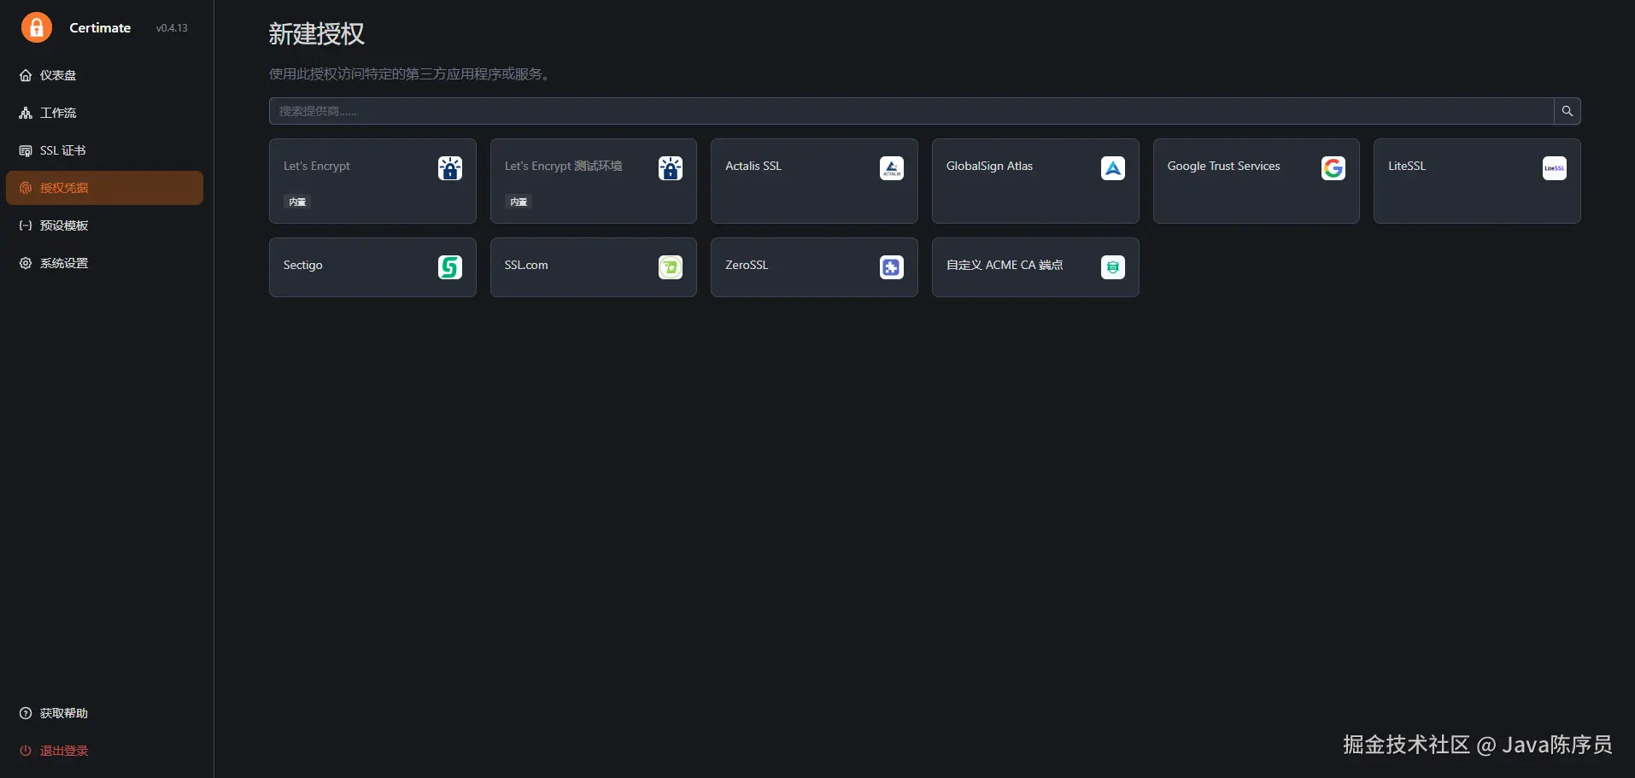This screenshot has width=1635, height=778.
Task: Click the SSL certificate sidebar icon
Action: click(26, 150)
